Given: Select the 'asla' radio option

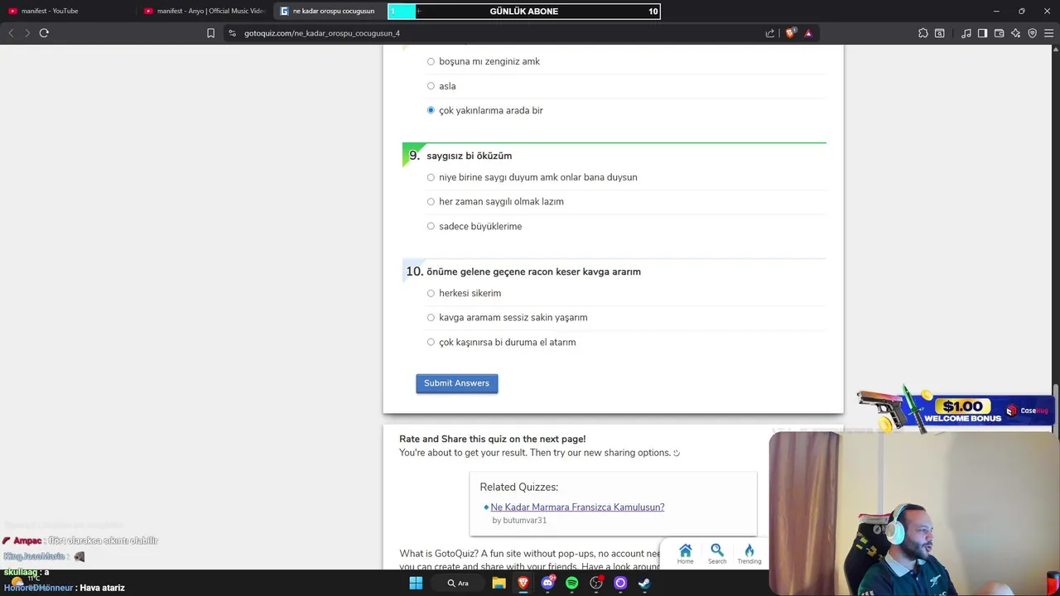Looking at the screenshot, I should [x=431, y=86].
